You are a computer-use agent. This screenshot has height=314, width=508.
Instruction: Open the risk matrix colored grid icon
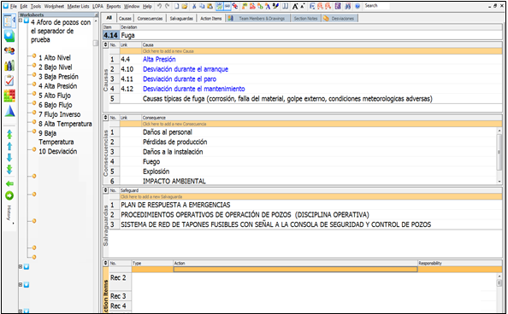[x=9, y=96]
